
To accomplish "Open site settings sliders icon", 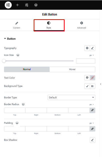I will tap(27, 5).
